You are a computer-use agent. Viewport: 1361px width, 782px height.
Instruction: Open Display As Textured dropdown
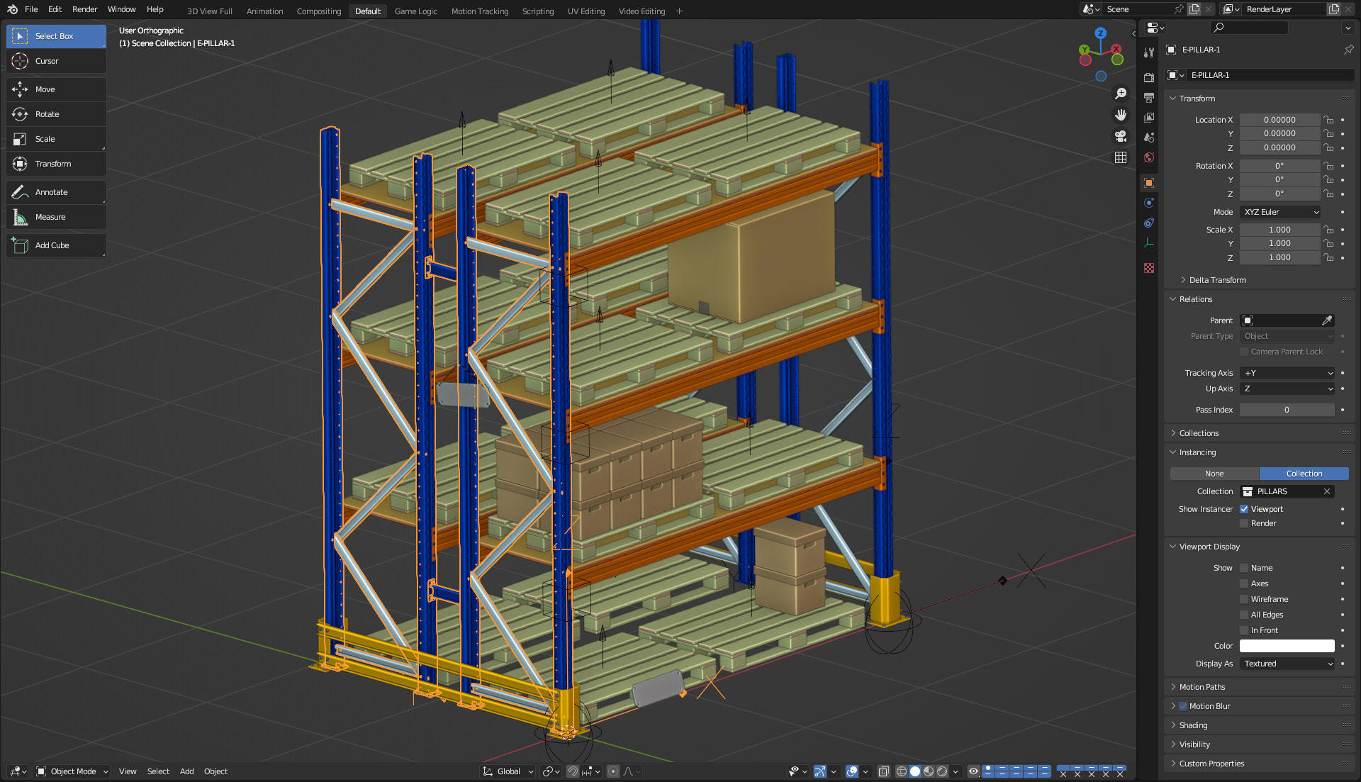(x=1287, y=664)
